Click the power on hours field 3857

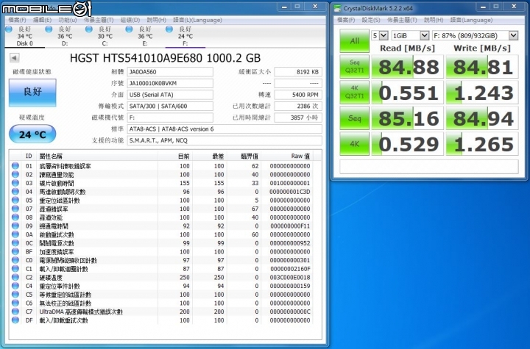tap(298, 118)
